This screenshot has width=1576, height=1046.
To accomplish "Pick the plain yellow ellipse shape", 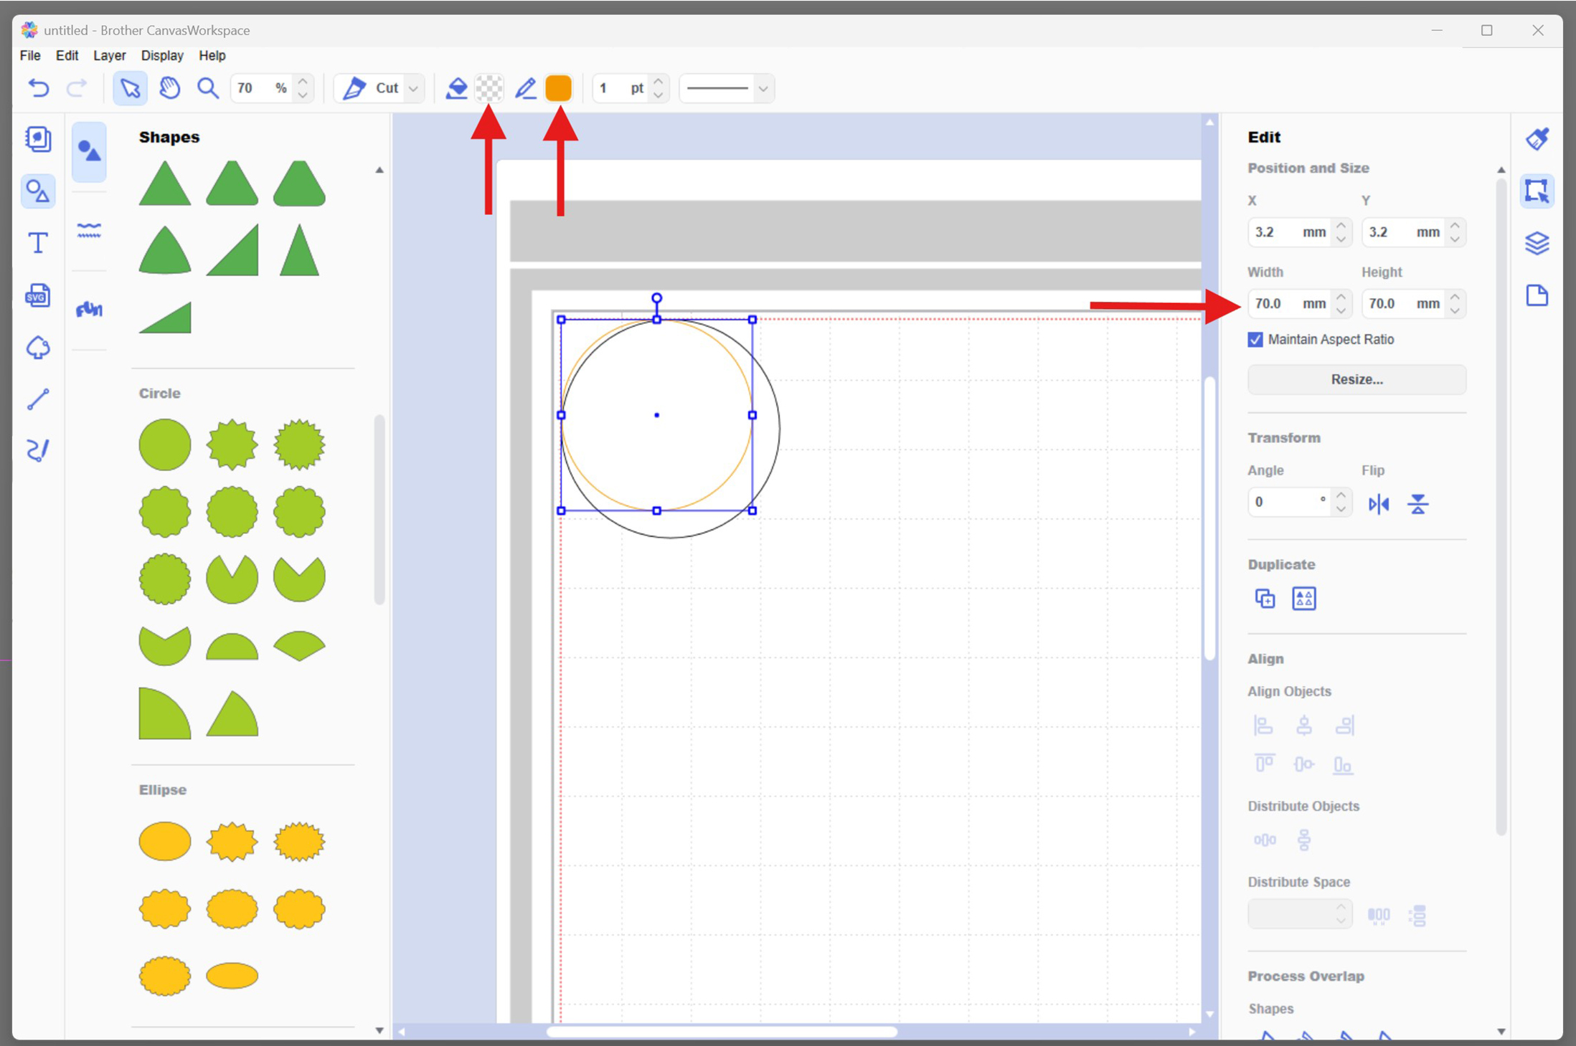I will tap(165, 841).
